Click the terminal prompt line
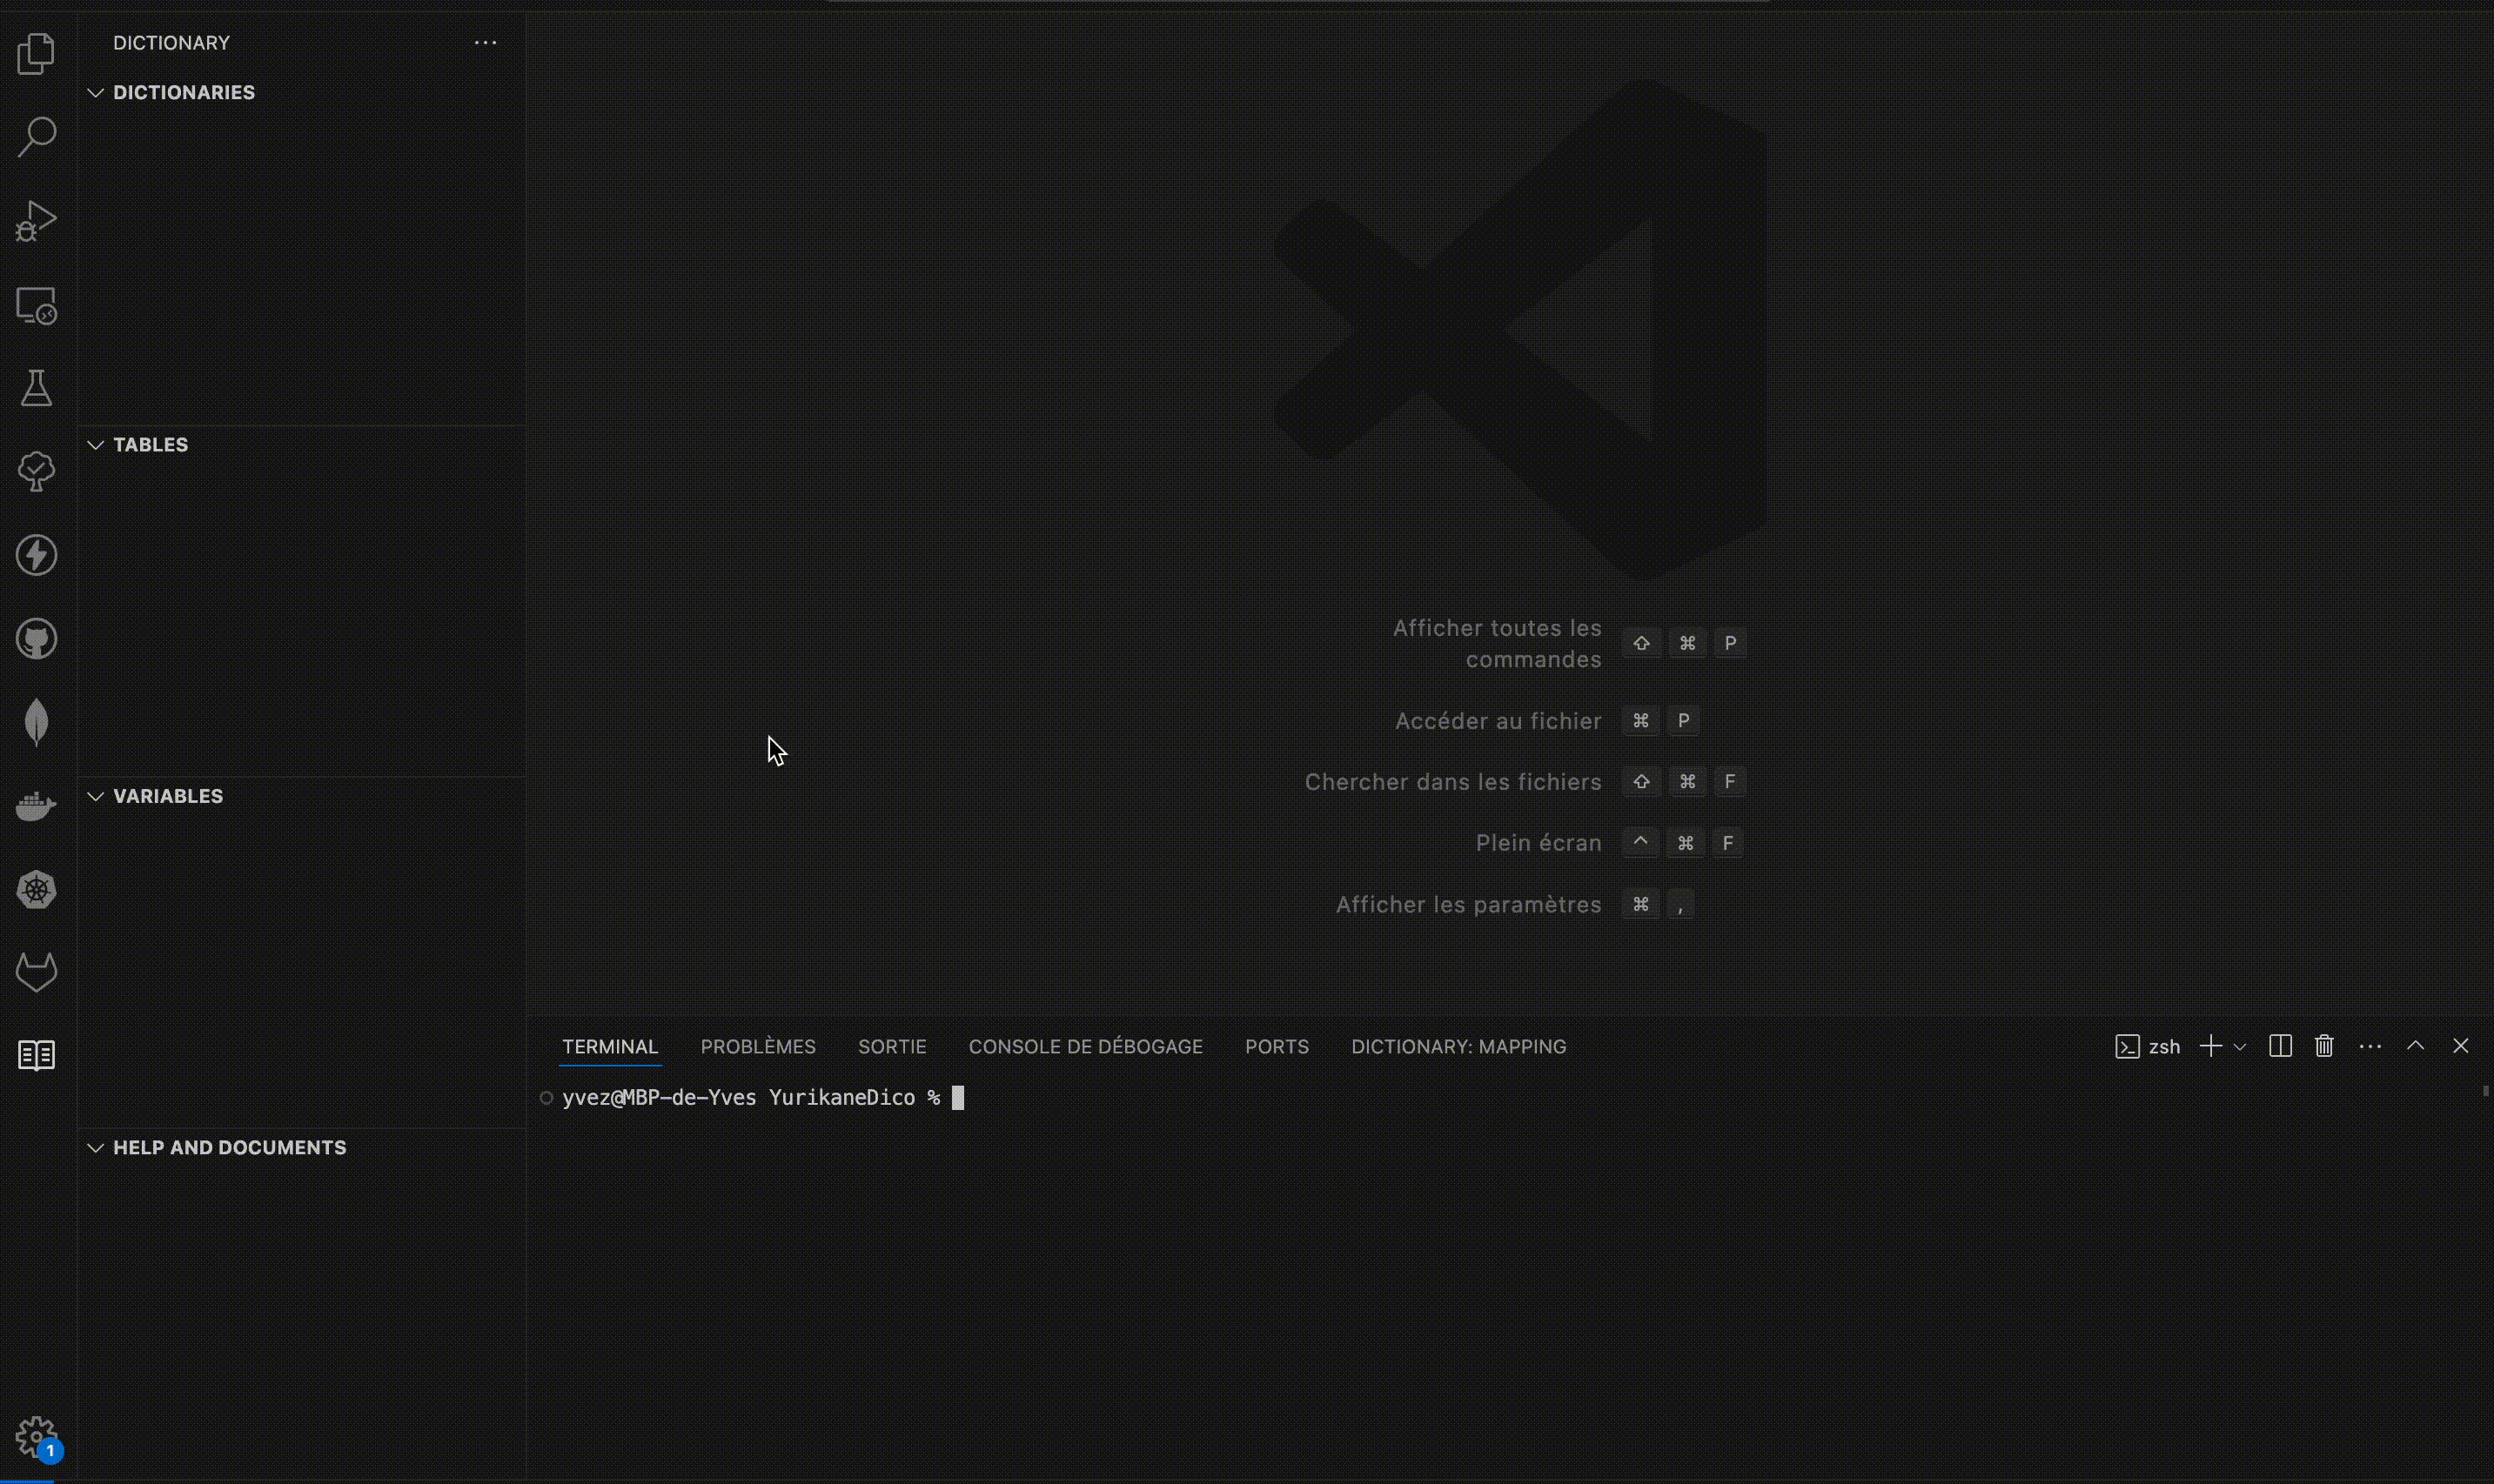 tap(753, 1098)
